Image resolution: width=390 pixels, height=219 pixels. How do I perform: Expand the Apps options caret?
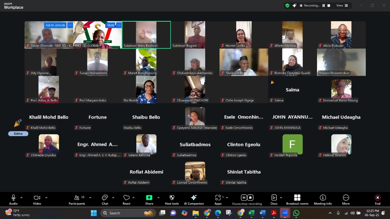point(227,198)
